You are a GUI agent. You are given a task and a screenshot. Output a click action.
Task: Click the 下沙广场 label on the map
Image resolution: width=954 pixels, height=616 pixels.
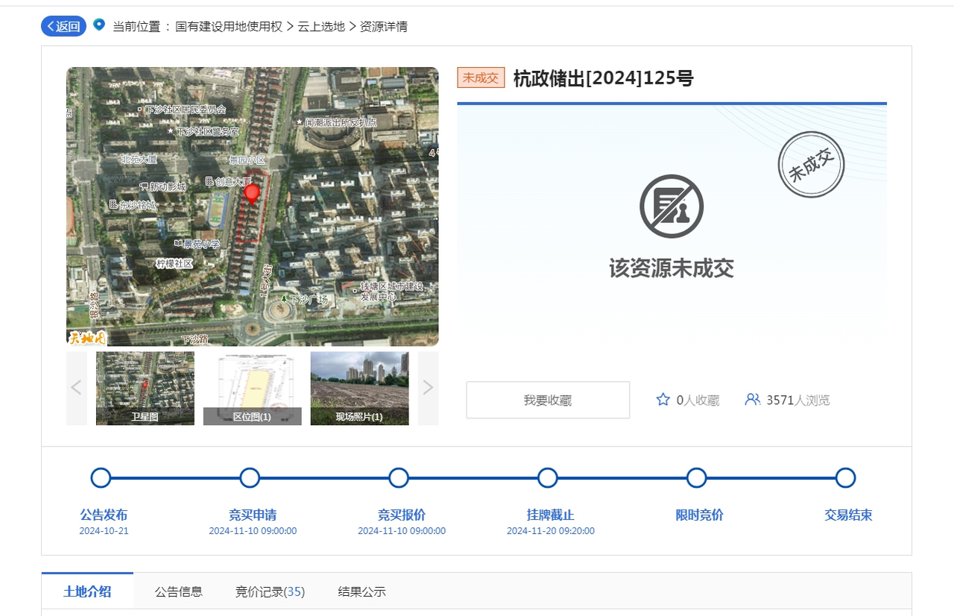309,299
